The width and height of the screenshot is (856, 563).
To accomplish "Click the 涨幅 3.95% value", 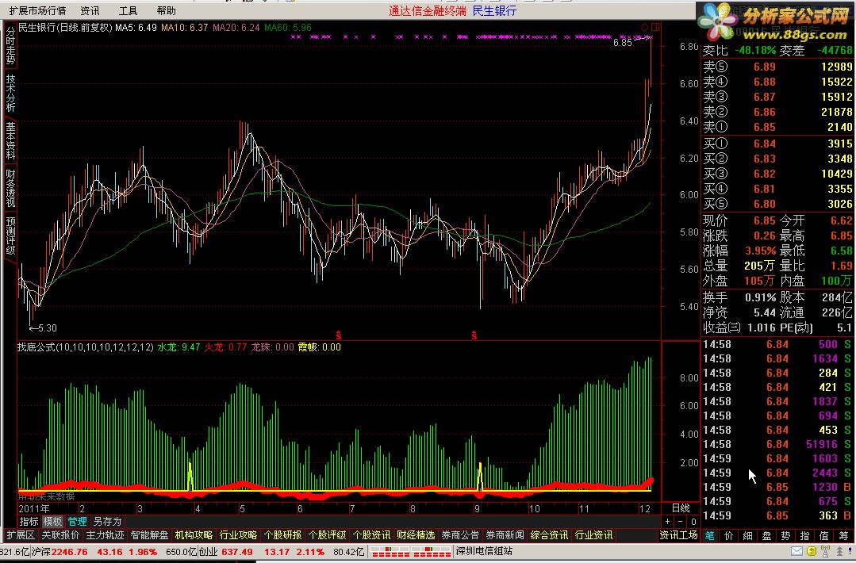I will click(x=760, y=251).
